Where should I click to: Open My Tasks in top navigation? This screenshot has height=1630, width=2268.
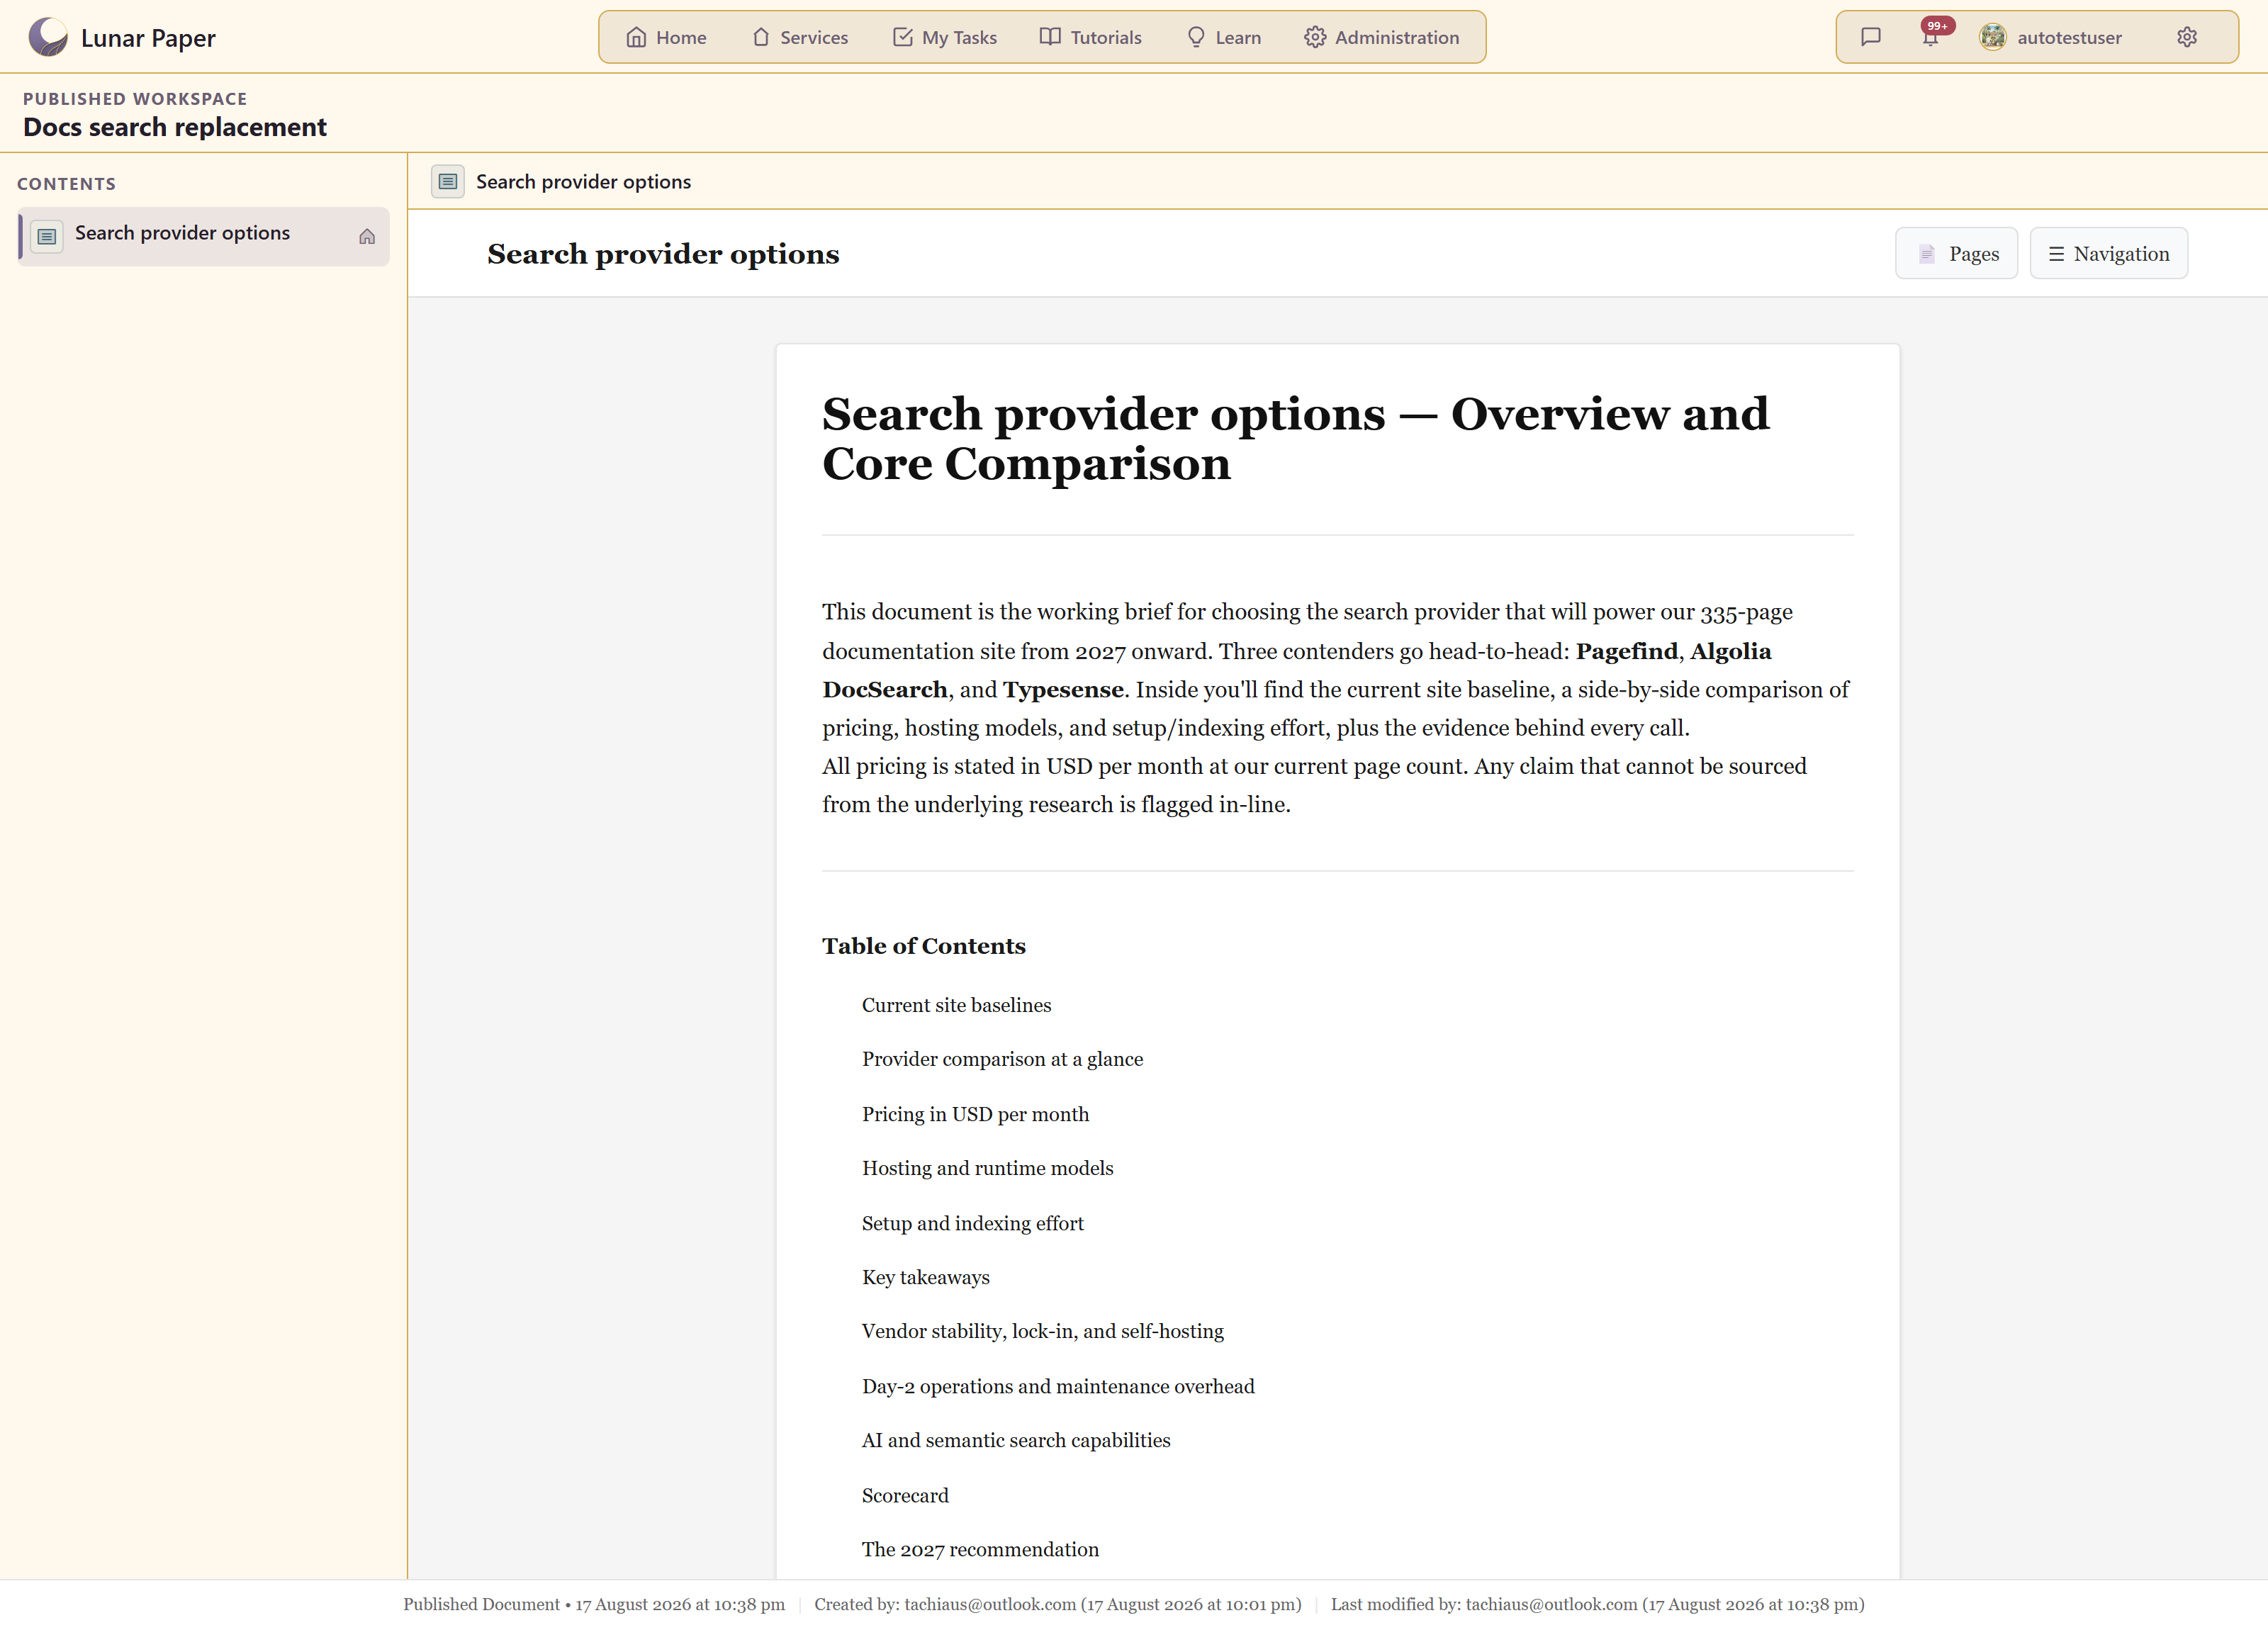coord(945,37)
